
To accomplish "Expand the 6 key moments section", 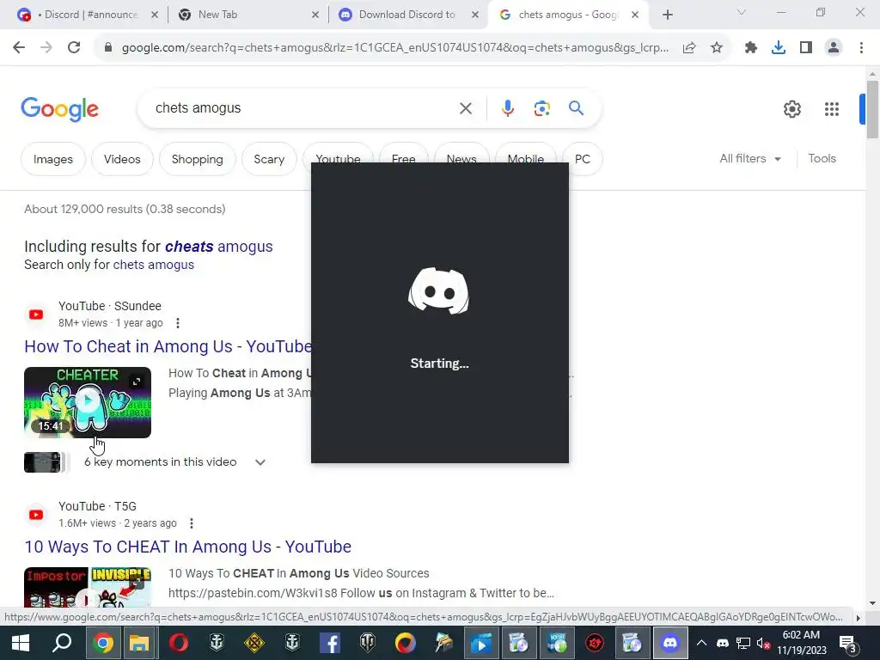I will point(260,462).
